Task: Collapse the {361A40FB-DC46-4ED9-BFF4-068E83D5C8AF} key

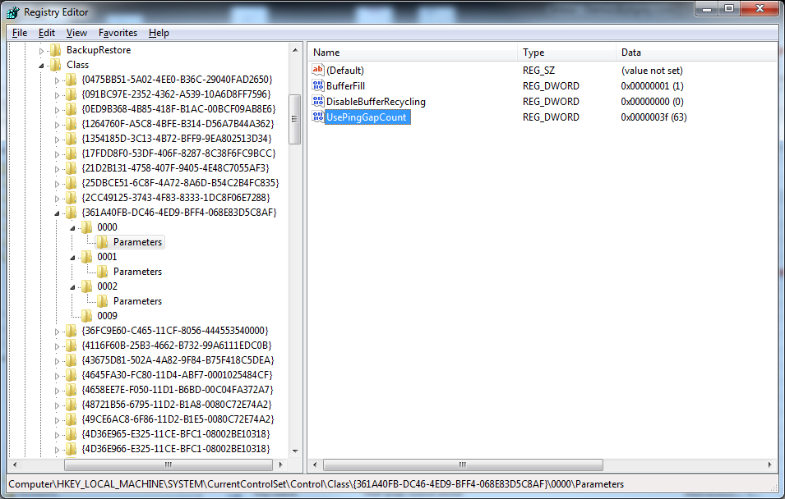Action: tap(57, 213)
